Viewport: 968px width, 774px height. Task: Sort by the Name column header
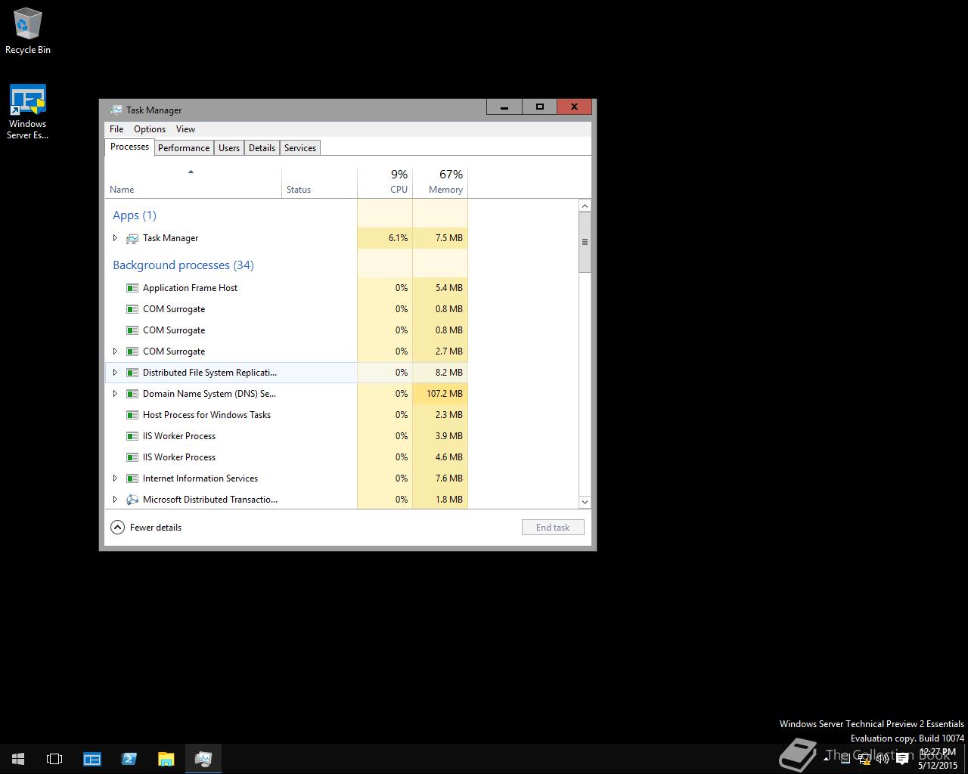coord(193,182)
